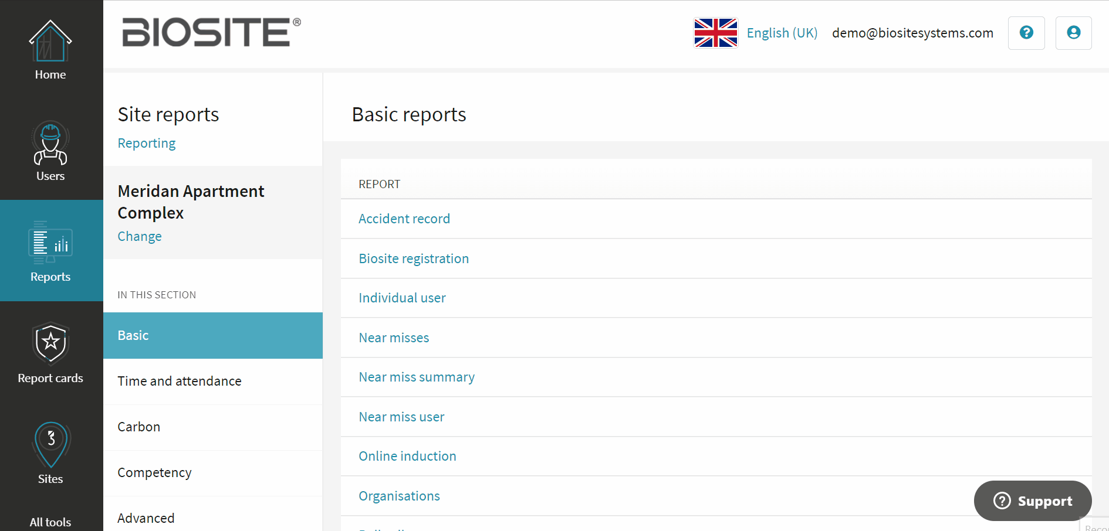
Task: Go to Users worker icon
Action: [x=50, y=143]
